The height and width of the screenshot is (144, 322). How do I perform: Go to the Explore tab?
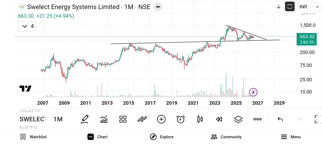tap(162, 137)
